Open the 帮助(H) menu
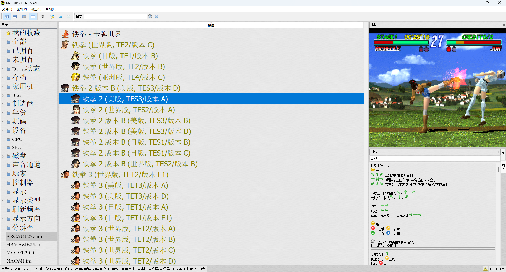506x272 pixels. [51, 9]
